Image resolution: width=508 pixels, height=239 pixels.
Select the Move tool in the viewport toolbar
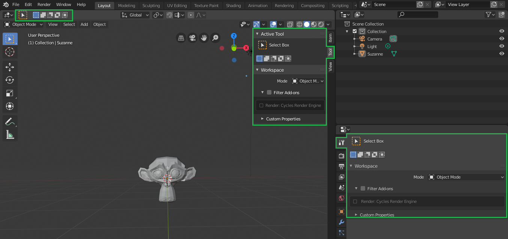[x=10, y=67]
